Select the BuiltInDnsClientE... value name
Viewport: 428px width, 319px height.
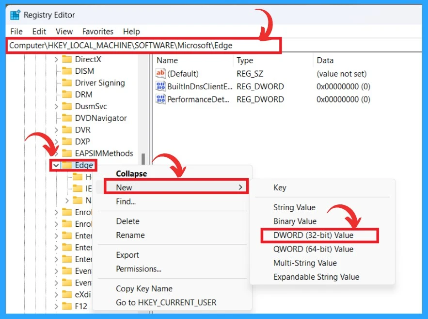(x=200, y=86)
